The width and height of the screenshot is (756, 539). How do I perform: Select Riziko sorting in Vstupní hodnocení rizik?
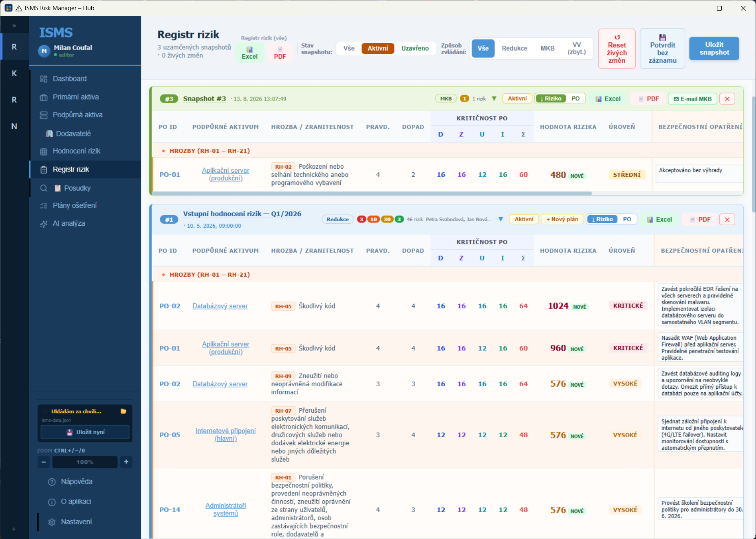pyautogui.click(x=602, y=219)
